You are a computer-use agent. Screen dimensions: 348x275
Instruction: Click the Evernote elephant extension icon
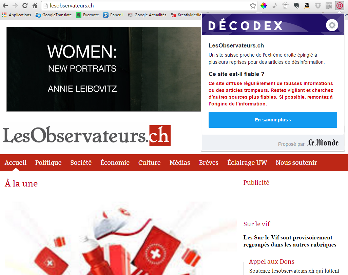[296, 6]
